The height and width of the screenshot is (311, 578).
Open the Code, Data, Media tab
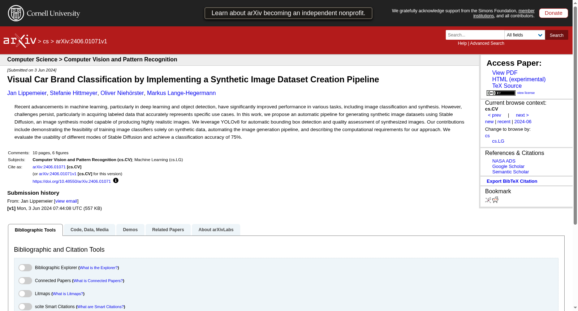(x=90, y=230)
